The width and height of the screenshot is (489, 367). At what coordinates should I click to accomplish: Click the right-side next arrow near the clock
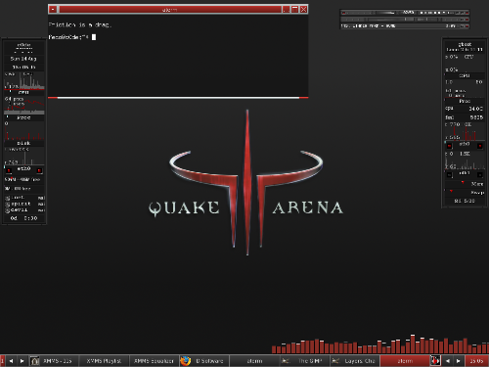click(x=459, y=361)
